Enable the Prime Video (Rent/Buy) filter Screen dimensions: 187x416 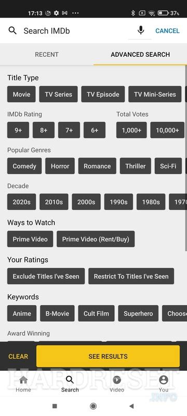coord(96,239)
